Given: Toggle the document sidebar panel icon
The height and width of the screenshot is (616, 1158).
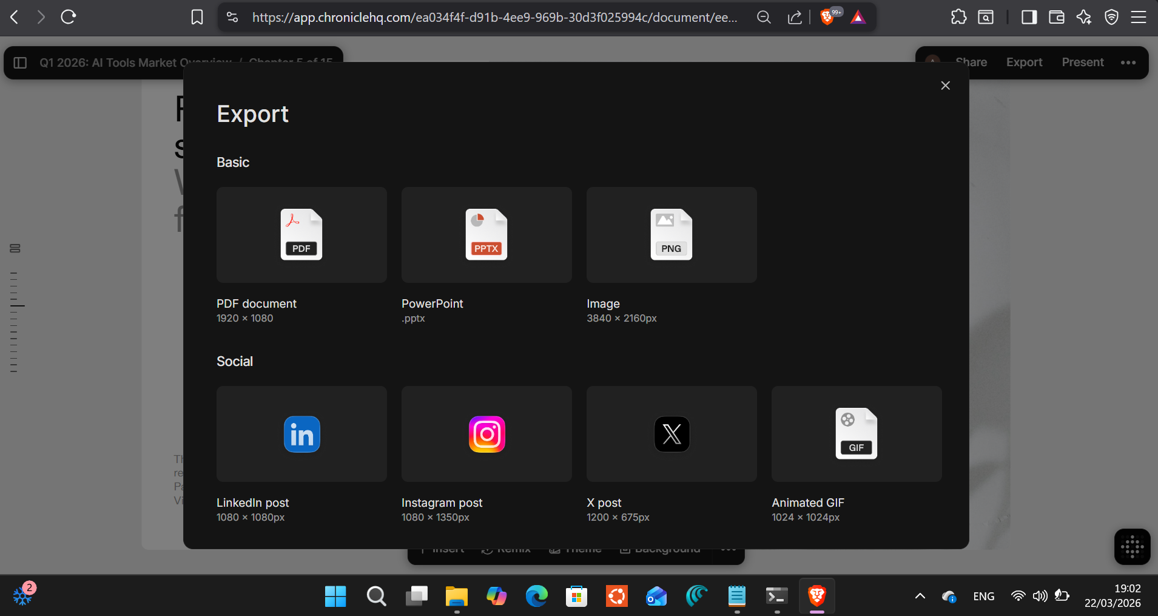Looking at the screenshot, I should (20, 63).
